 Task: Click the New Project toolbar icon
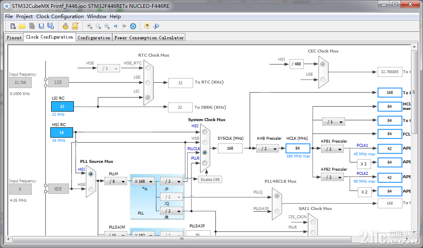pyautogui.click(x=13, y=26)
